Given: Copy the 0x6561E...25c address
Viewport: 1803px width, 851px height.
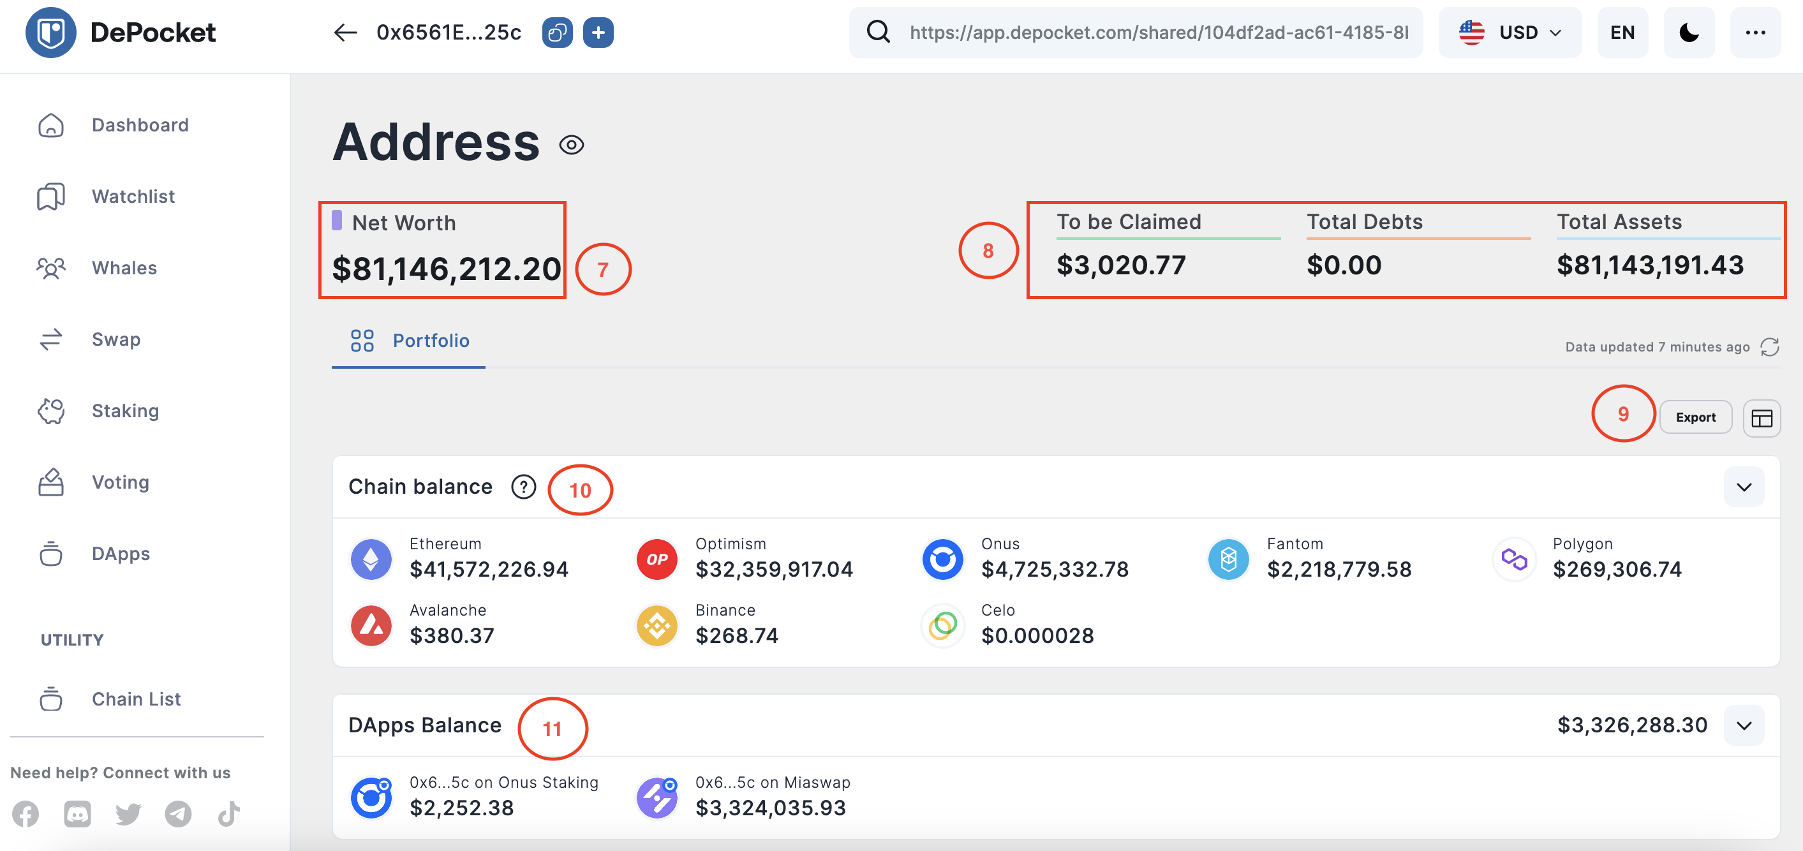Looking at the screenshot, I should [557, 33].
